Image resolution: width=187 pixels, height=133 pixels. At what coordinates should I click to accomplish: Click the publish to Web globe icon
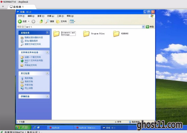[x=22, y=61]
